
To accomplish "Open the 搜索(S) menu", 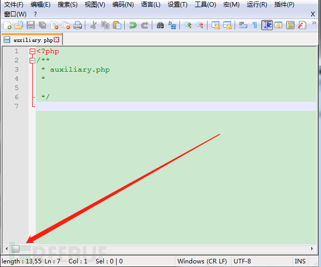I will pos(67,5).
